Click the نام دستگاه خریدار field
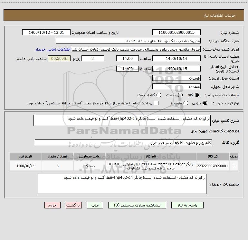Viewport: 248px width, 240px height. pyautogui.click(x=128, y=41)
